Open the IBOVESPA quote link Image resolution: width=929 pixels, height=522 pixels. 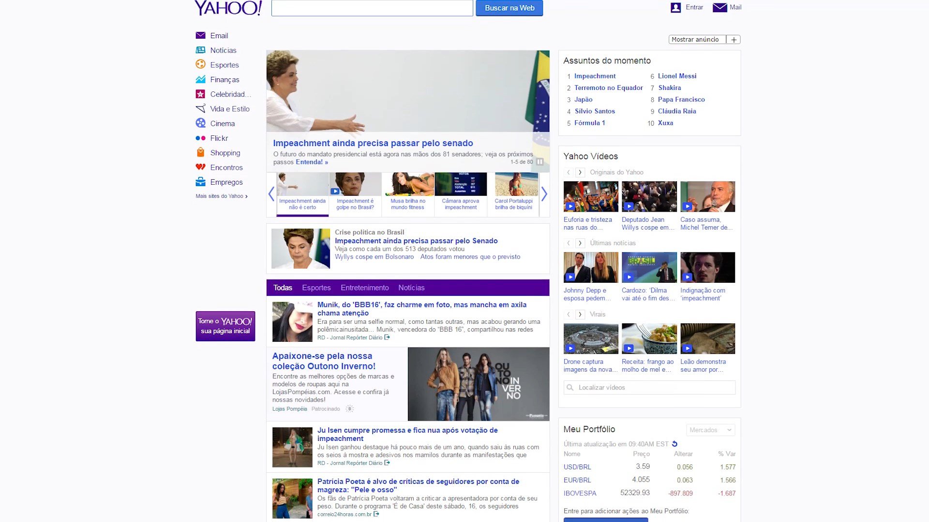point(580,493)
